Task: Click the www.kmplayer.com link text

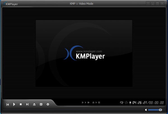Action: 89,51
